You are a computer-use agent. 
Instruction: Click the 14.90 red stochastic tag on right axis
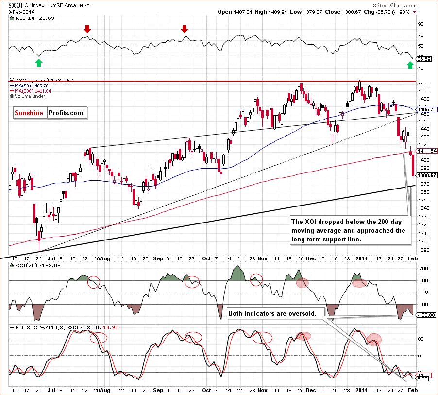tap(424, 375)
